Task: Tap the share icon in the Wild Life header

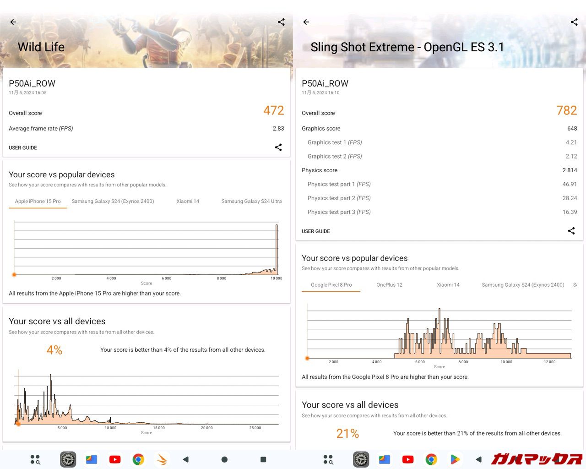Action: coord(281,22)
